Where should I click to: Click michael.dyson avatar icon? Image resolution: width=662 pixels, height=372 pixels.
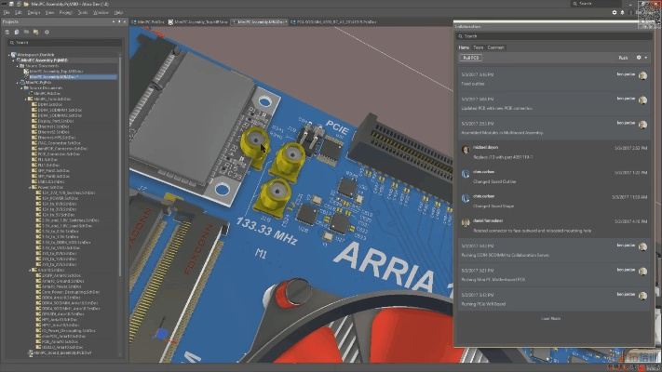coord(466,148)
